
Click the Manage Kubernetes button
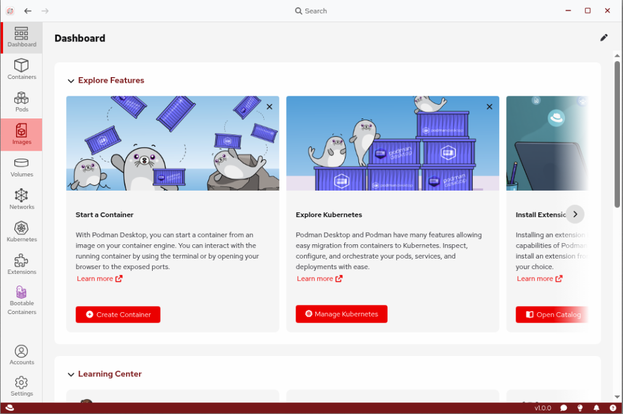coord(341,314)
